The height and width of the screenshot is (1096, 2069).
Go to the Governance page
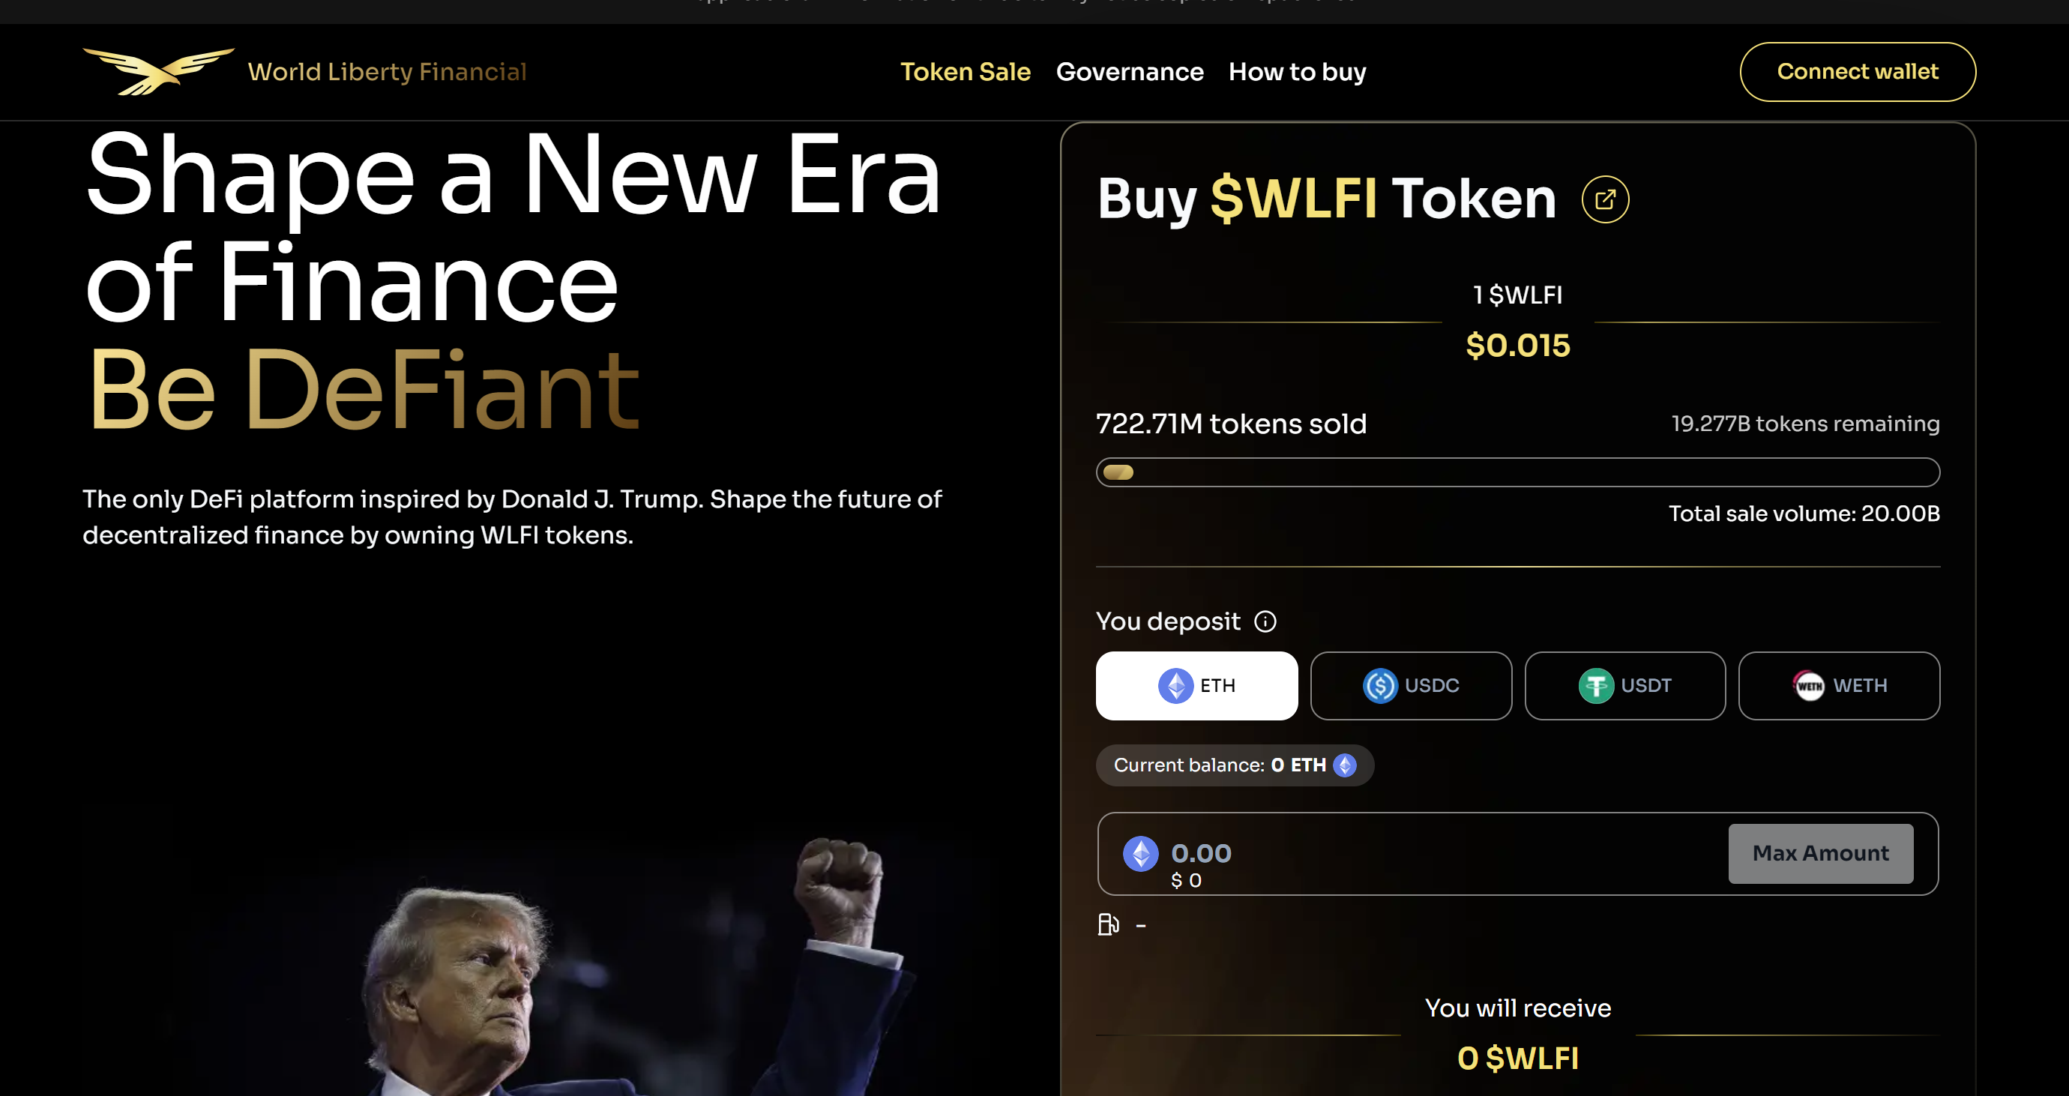pos(1129,72)
